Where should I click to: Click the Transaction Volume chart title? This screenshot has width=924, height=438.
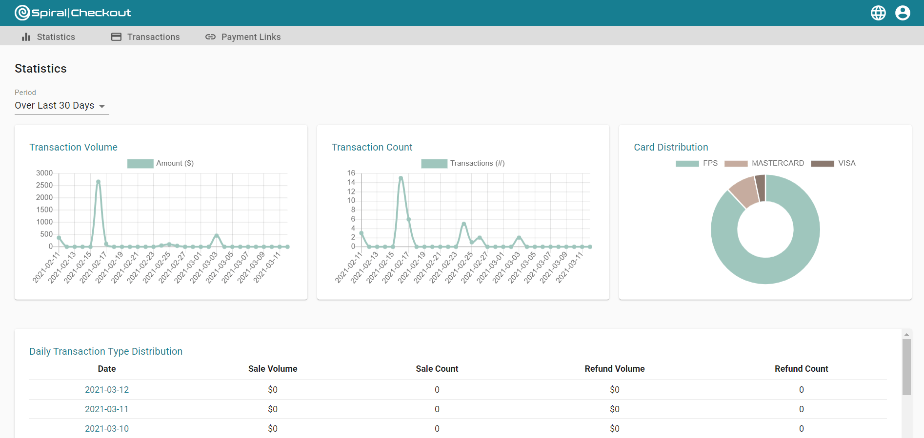tap(74, 147)
